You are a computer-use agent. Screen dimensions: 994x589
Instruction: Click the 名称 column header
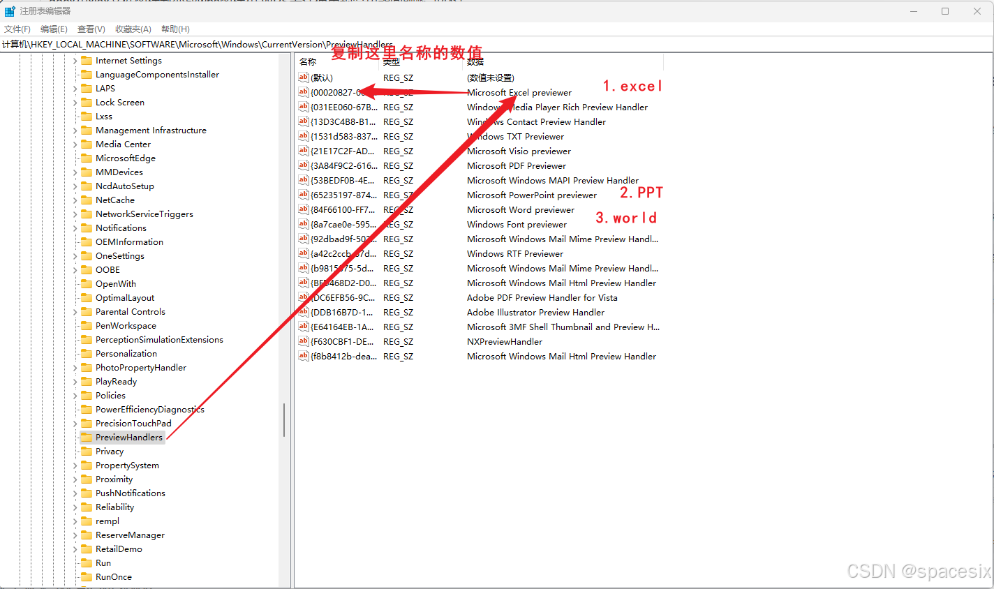click(337, 61)
